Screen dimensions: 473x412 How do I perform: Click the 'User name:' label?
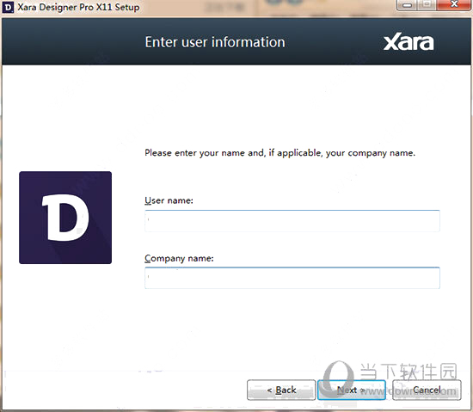[169, 200]
